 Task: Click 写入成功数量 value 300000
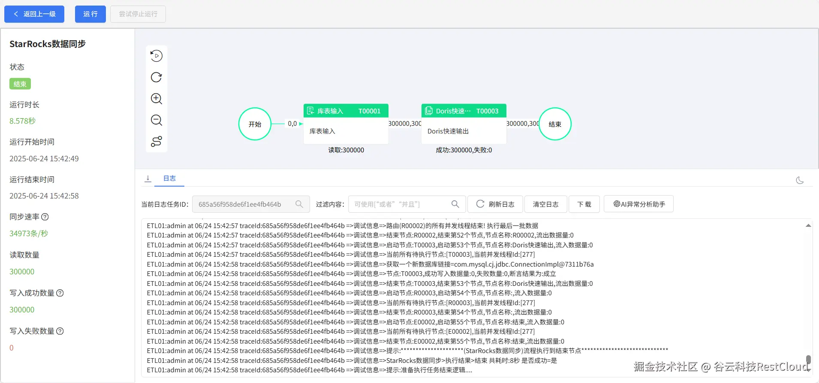(22, 310)
